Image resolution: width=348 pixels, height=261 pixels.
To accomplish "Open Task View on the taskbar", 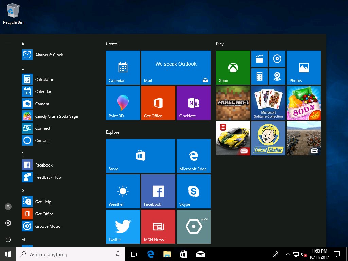I will [x=133, y=254].
